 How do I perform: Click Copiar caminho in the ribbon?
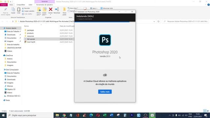pyautogui.click(x=28, y=11)
